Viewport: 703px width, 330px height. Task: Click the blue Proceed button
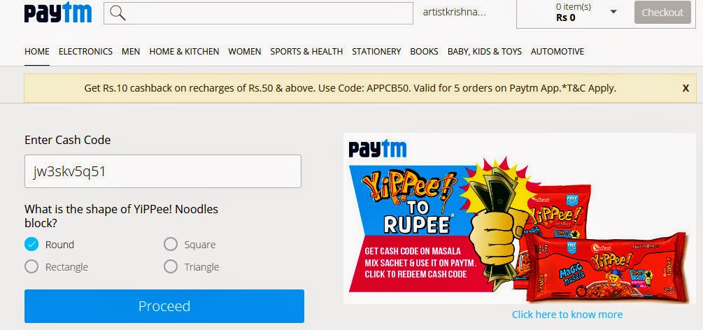point(164,306)
